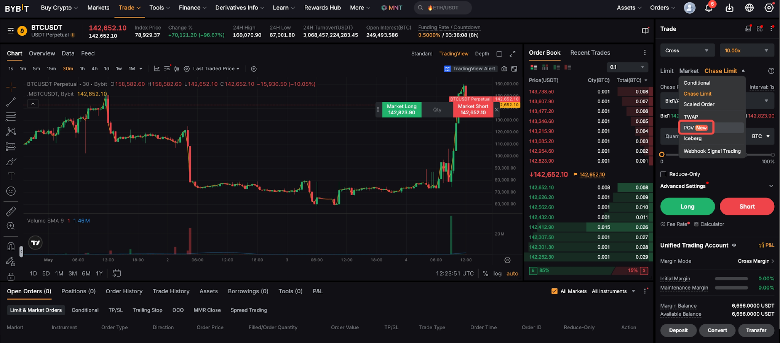Expand Advanced Settings section
This screenshot has height=343, width=780.
(x=717, y=186)
